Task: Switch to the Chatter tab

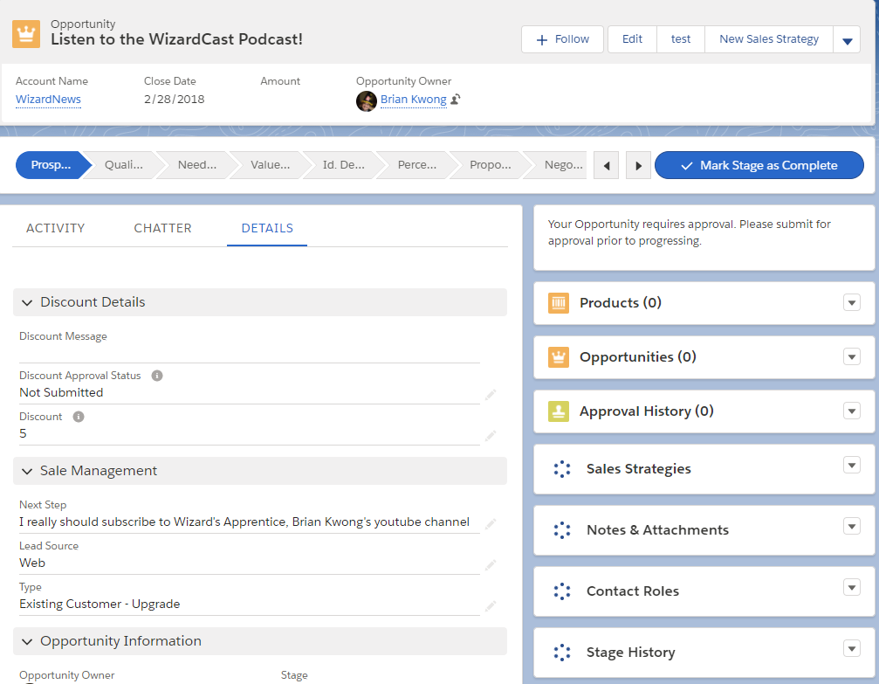Action: pyautogui.click(x=162, y=227)
